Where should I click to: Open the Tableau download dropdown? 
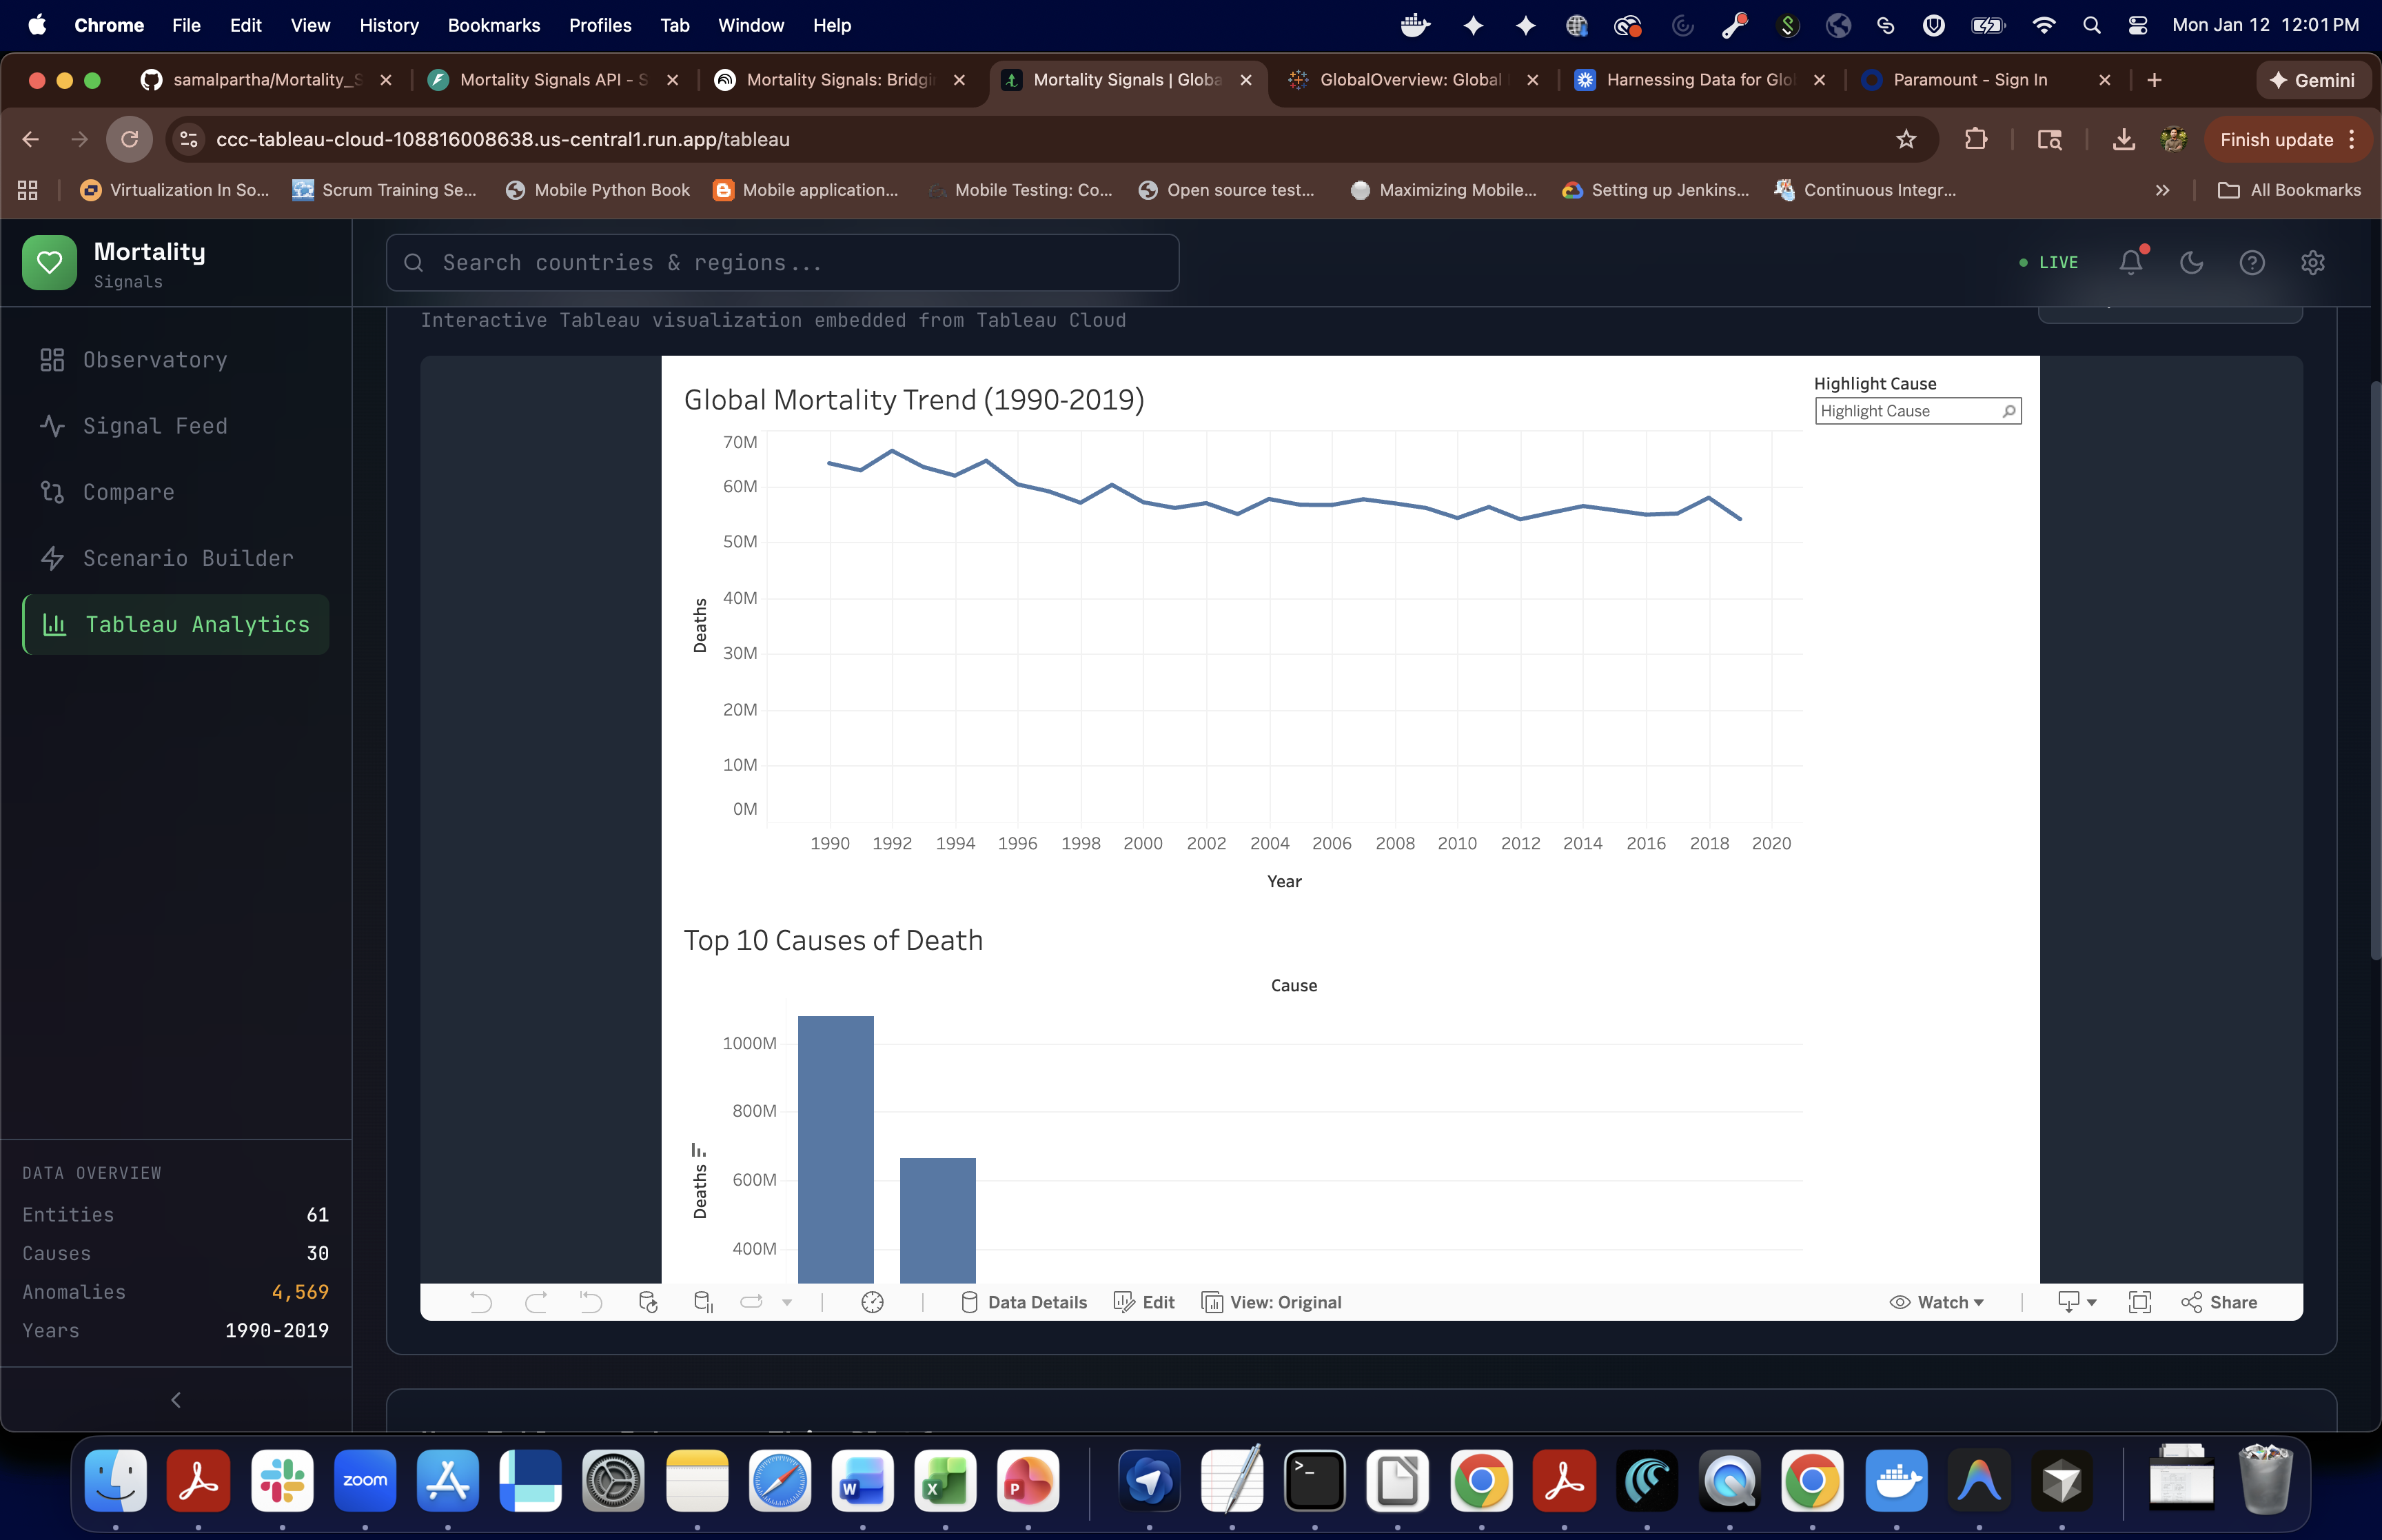(x=2076, y=1301)
